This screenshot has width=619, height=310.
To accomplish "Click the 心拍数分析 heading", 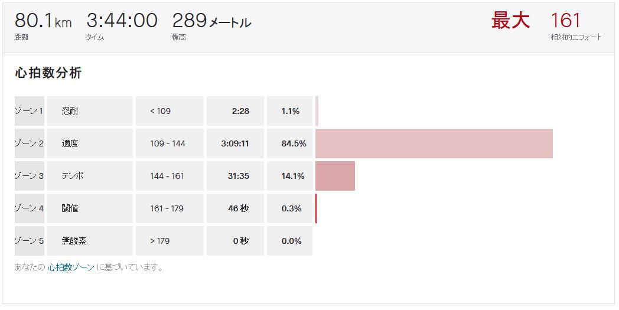I will pos(48,73).
